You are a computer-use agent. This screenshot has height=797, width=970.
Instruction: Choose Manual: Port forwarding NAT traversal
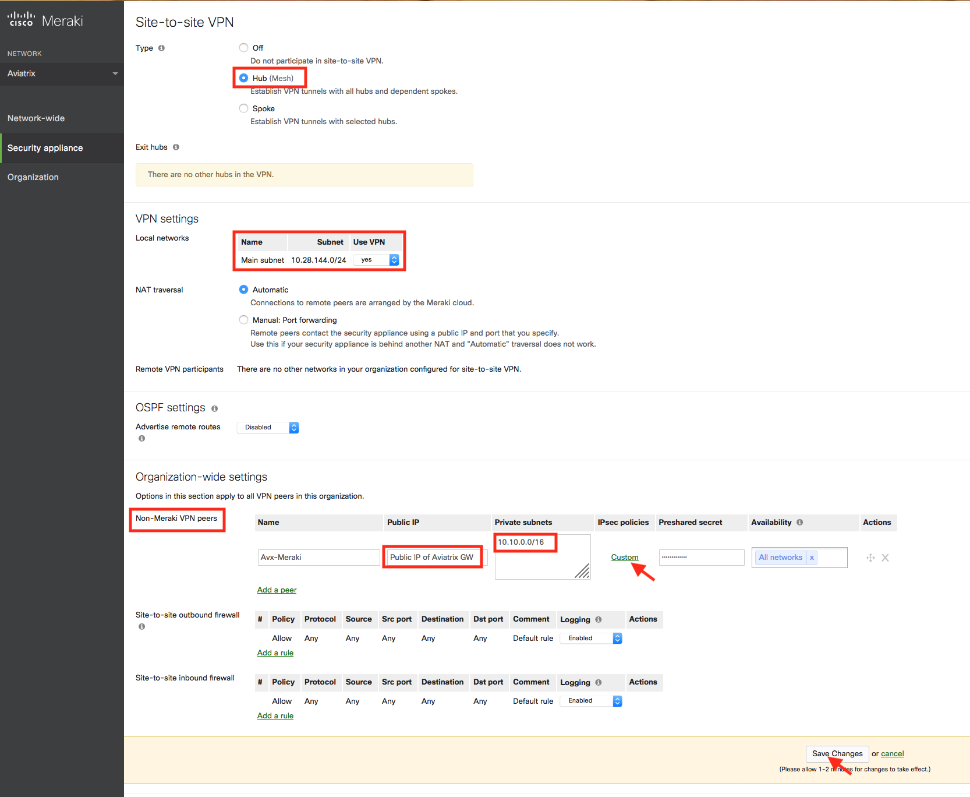(243, 320)
